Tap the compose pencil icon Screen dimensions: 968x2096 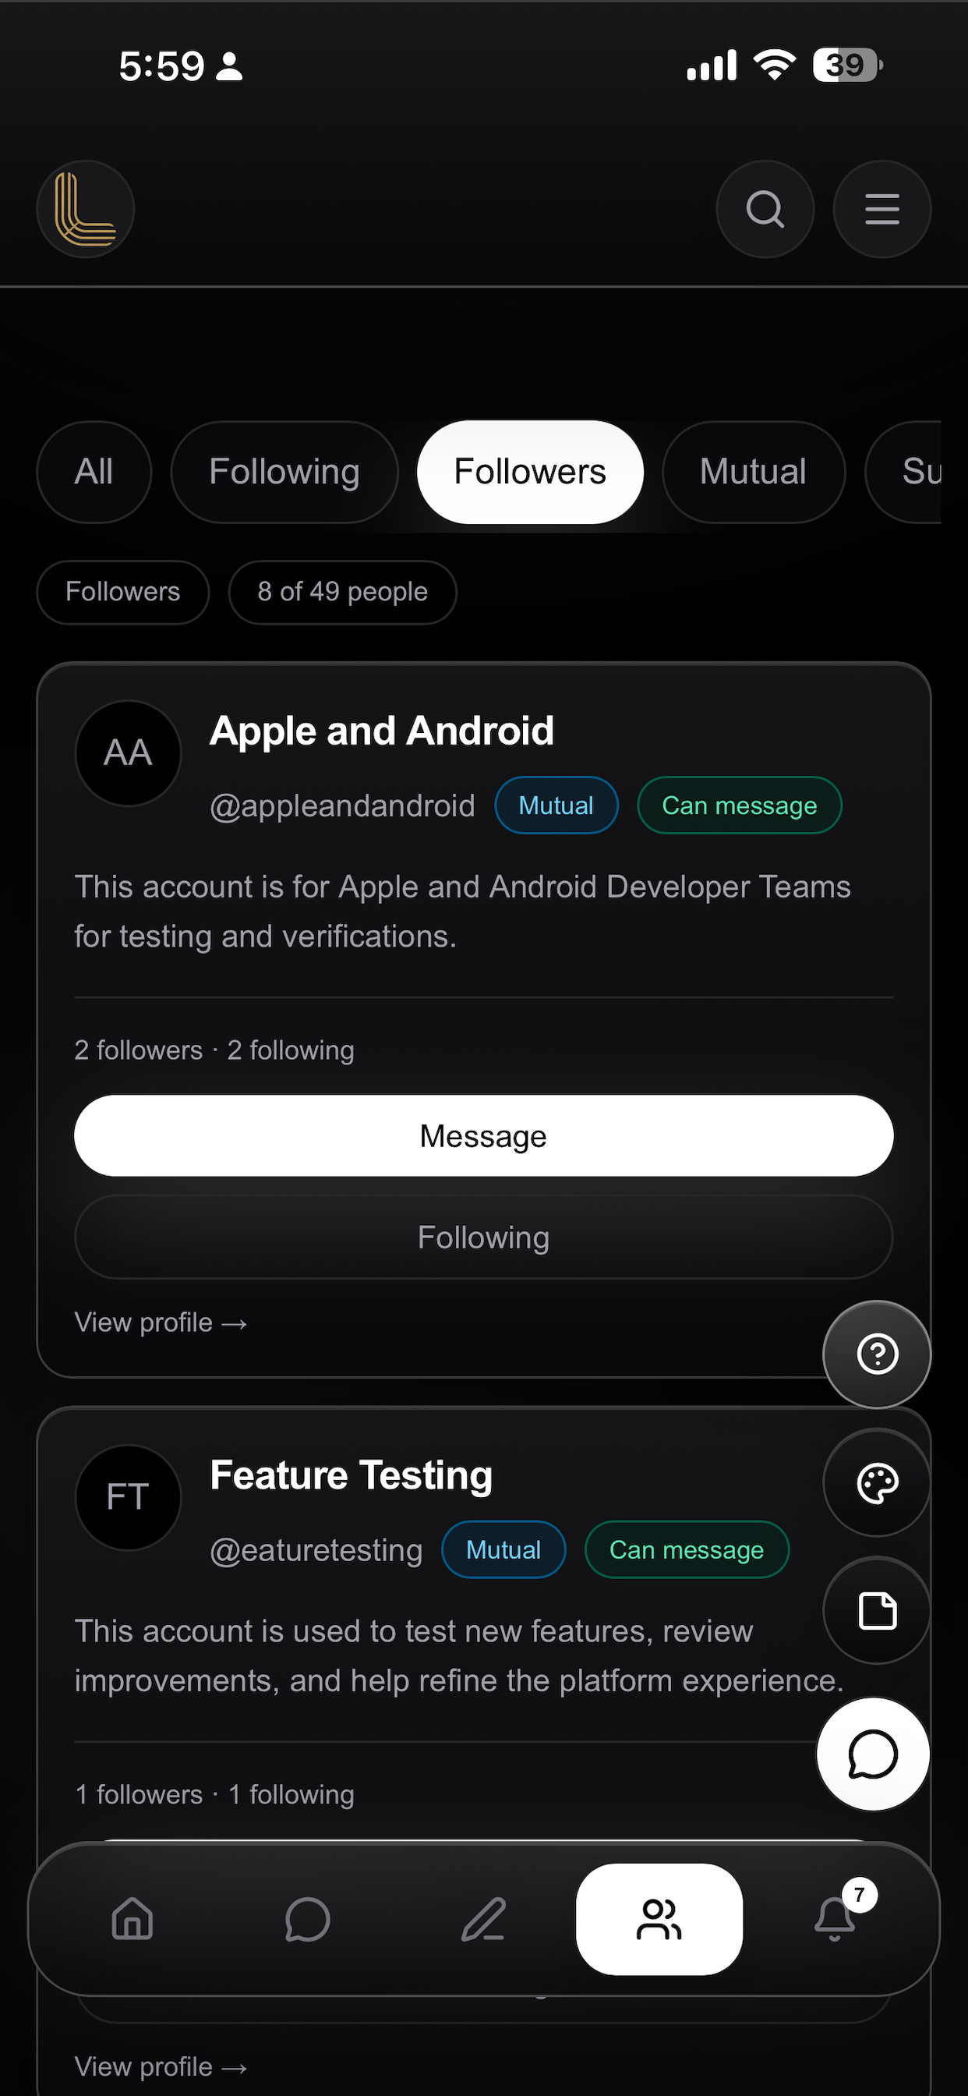pyautogui.click(x=483, y=1919)
